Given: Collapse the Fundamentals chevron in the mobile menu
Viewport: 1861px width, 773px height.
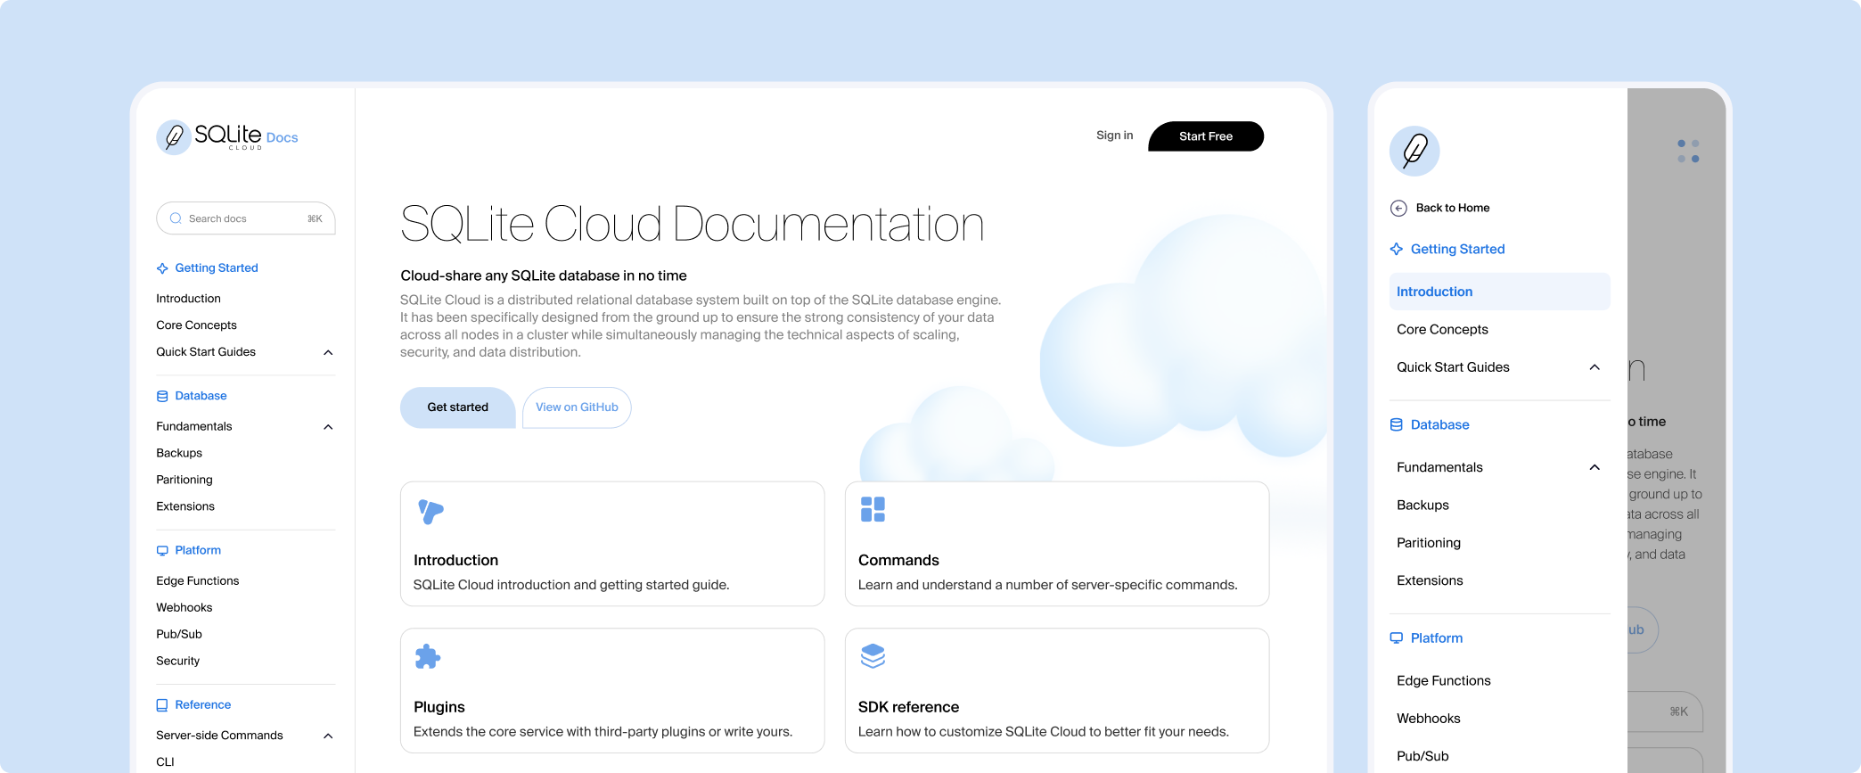Looking at the screenshot, I should pos(1595,467).
